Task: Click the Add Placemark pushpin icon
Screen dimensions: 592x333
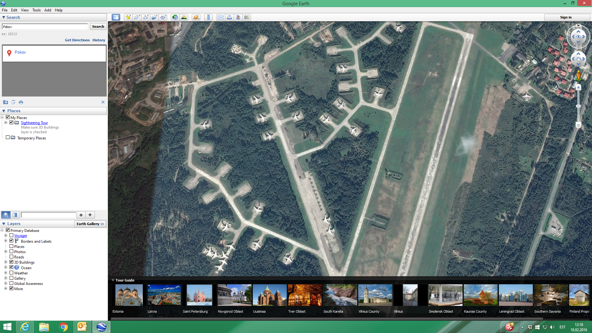Action: [x=128, y=17]
